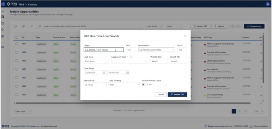
Task: Select the radio button for row 1468
Action: click(x=17, y=61)
